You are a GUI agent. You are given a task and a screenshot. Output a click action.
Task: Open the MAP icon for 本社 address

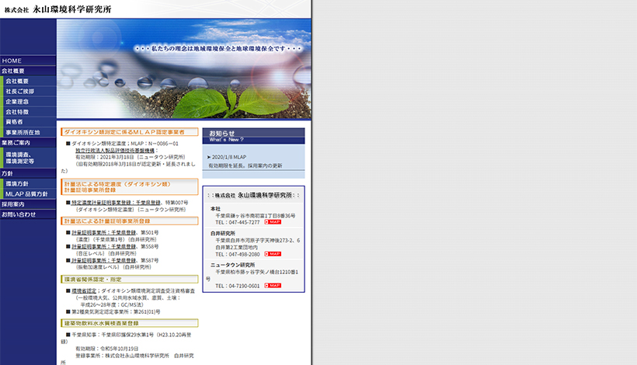point(273,222)
